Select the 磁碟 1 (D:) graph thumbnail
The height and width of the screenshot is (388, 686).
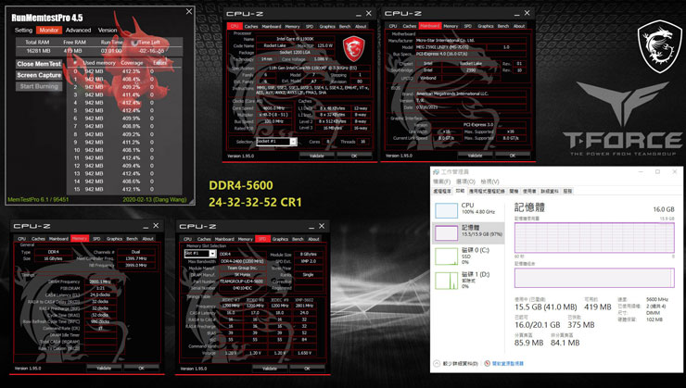[446, 281]
